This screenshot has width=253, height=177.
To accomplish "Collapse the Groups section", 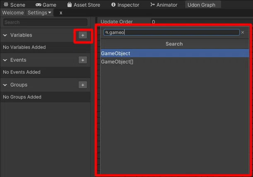I will pos(5,85).
